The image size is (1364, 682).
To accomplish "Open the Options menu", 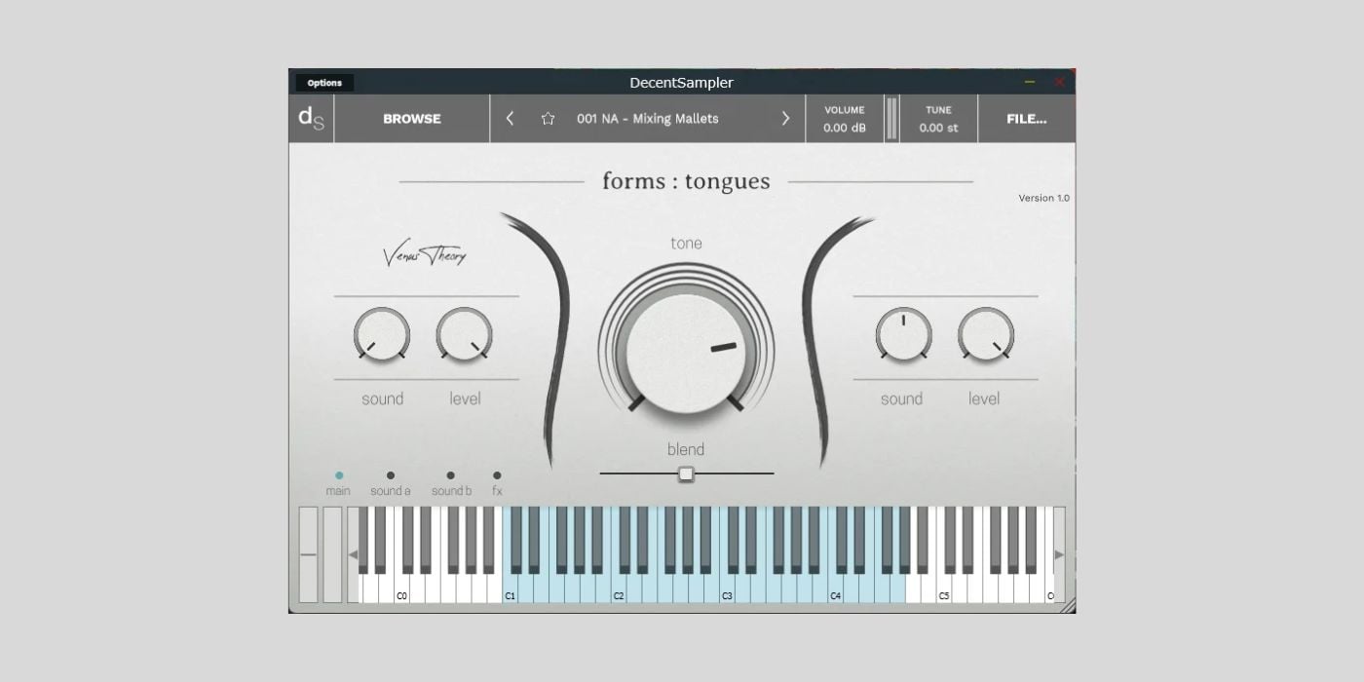I will pos(324,83).
